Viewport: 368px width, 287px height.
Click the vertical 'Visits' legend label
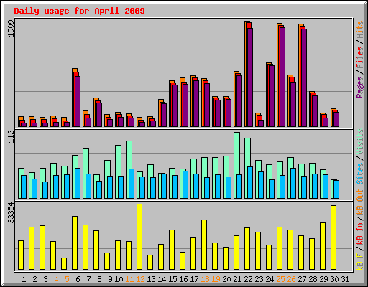(x=360, y=142)
